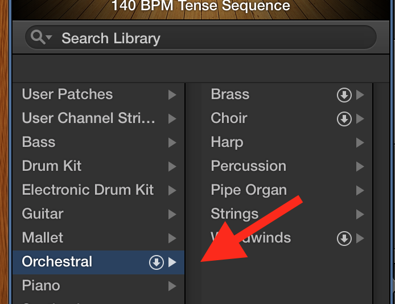Viewport: 395px width, 304px height.
Task: Click the Search Library input field
Action: click(x=216, y=38)
